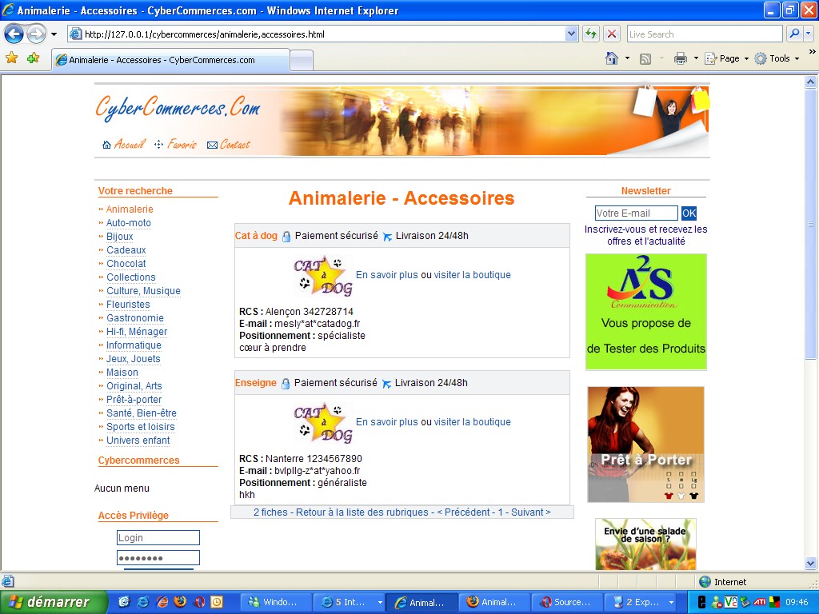Click En savoir plus in Cat à dog listing

[x=386, y=275]
